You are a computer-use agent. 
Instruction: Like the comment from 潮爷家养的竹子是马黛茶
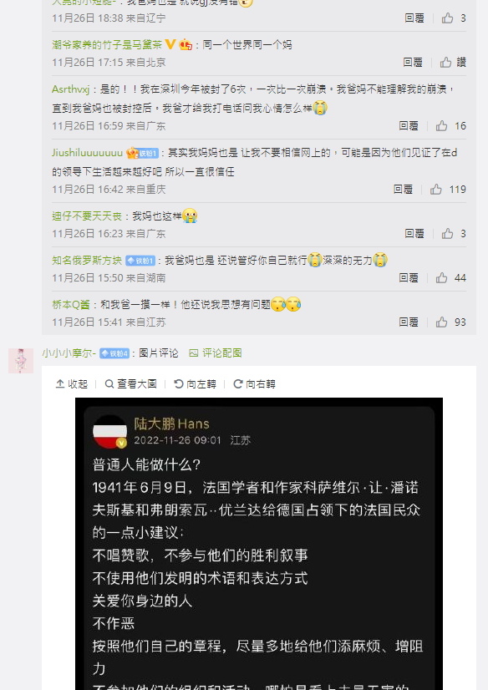(x=445, y=63)
